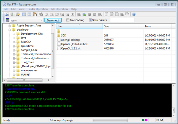Open settings with the gear-and-pencil toolbar icon
The height and width of the screenshot is (124, 178).
tap(17, 15)
